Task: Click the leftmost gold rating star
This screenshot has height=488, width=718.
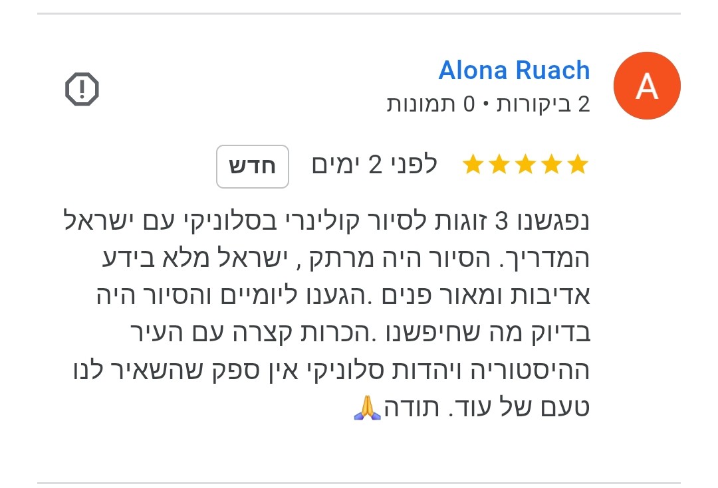Action: tap(473, 165)
